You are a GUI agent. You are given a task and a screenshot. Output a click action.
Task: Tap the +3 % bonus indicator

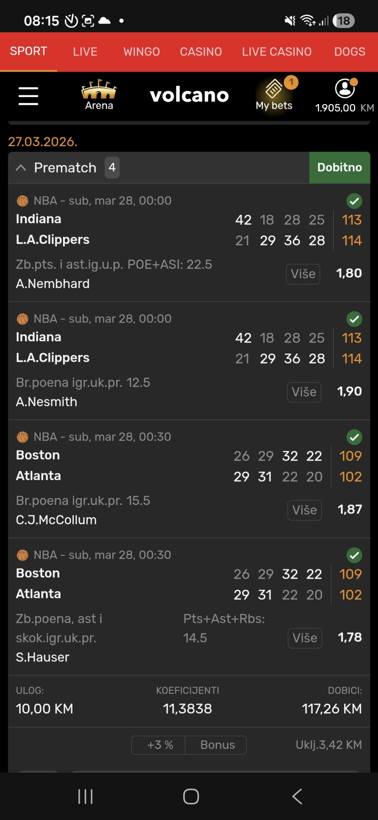(x=160, y=745)
